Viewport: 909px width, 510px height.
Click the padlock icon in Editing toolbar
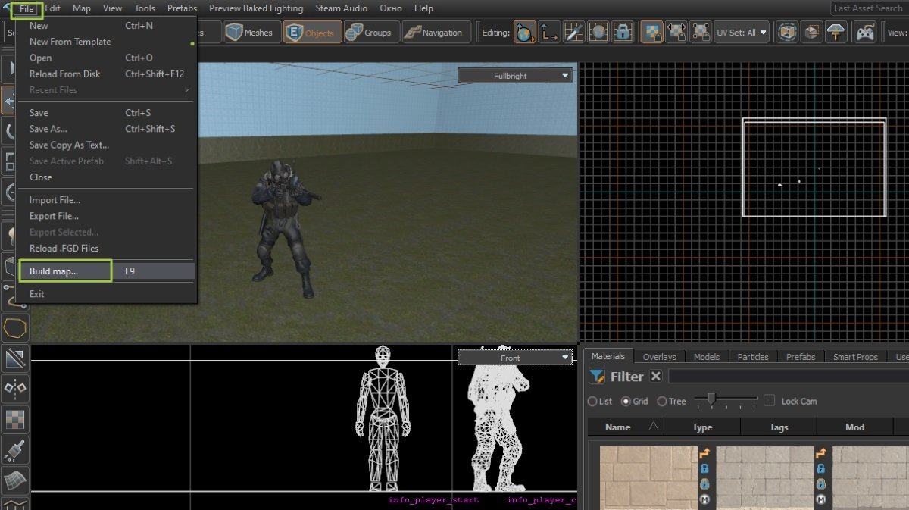623,33
